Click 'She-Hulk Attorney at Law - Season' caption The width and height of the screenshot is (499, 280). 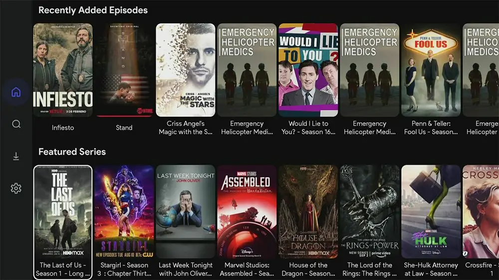pos(431,269)
